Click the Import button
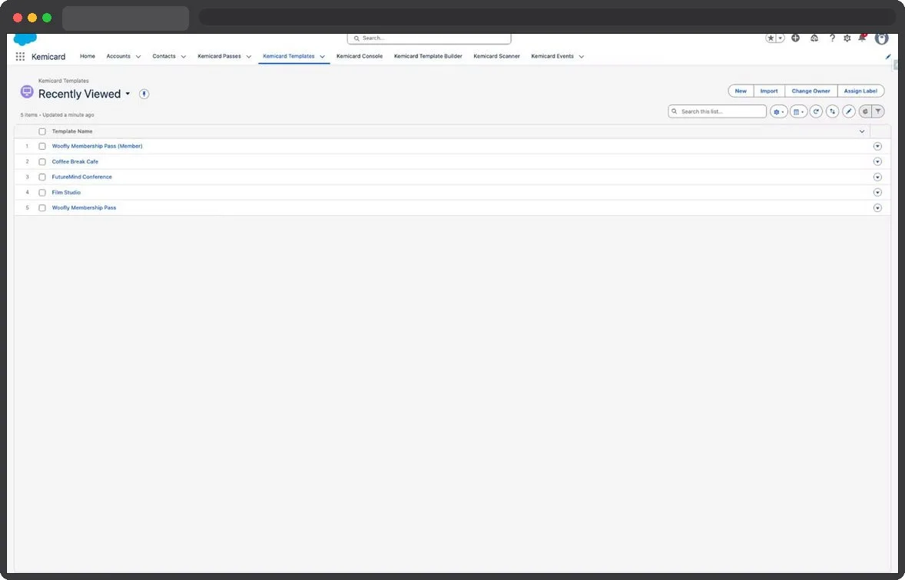This screenshot has width=905, height=580. pyautogui.click(x=769, y=91)
